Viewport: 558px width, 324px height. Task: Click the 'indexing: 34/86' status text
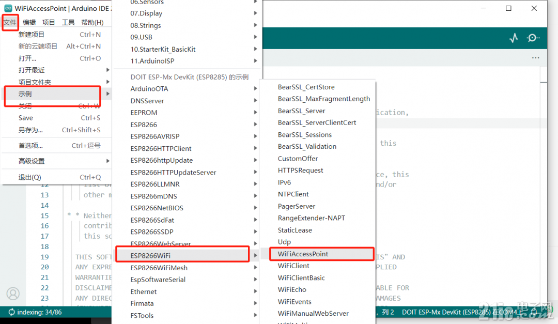[39, 312]
